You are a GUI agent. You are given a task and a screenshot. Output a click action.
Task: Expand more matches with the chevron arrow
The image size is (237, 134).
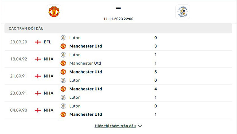click(140, 126)
